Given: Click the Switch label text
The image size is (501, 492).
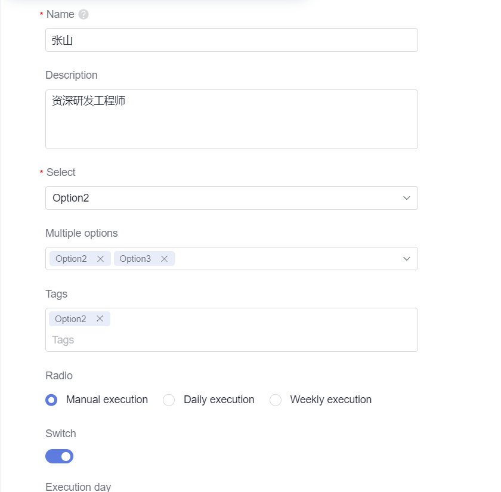Looking at the screenshot, I should pos(60,434).
